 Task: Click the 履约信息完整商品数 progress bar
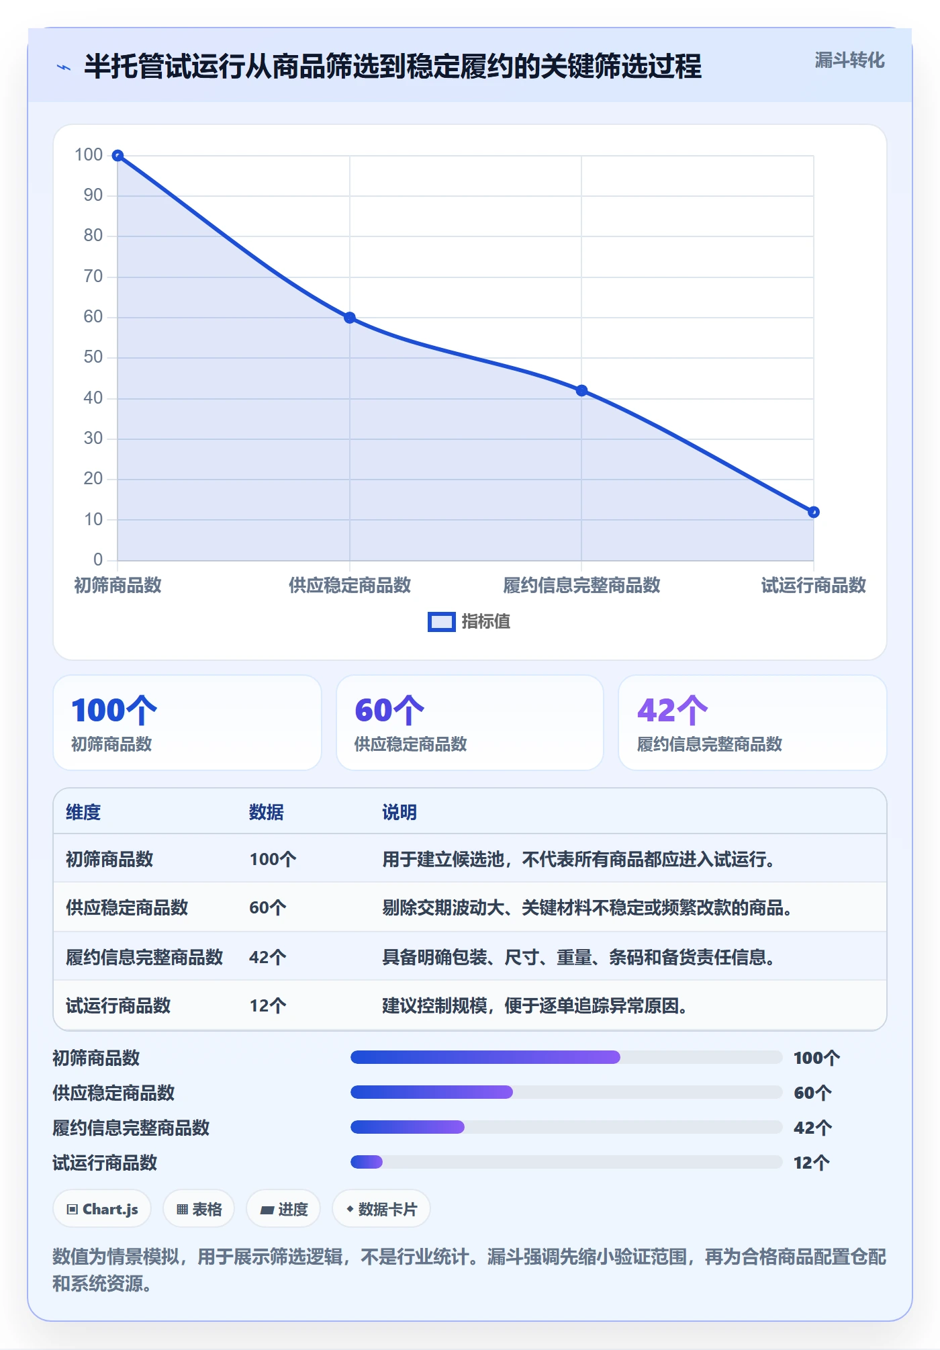click(x=566, y=1128)
